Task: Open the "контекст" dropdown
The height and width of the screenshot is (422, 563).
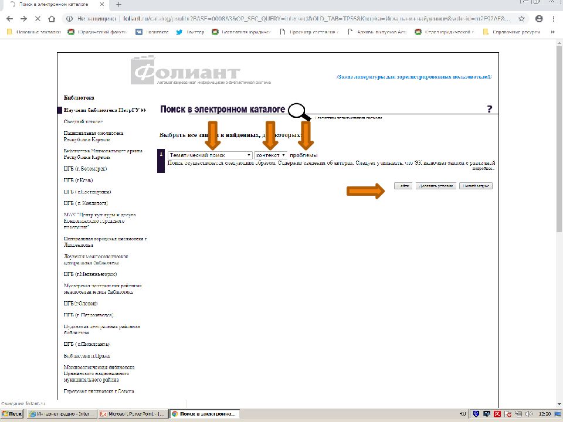Action: (x=270, y=155)
